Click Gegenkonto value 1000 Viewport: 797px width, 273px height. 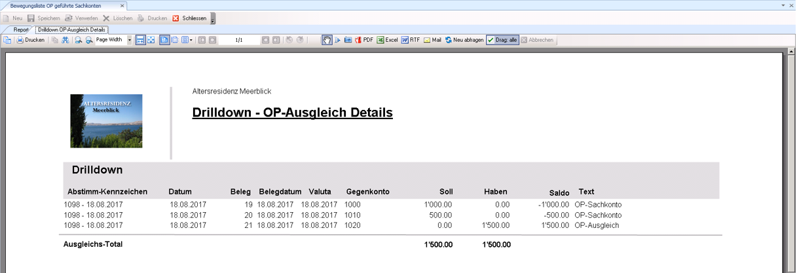(x=352, y=205)
